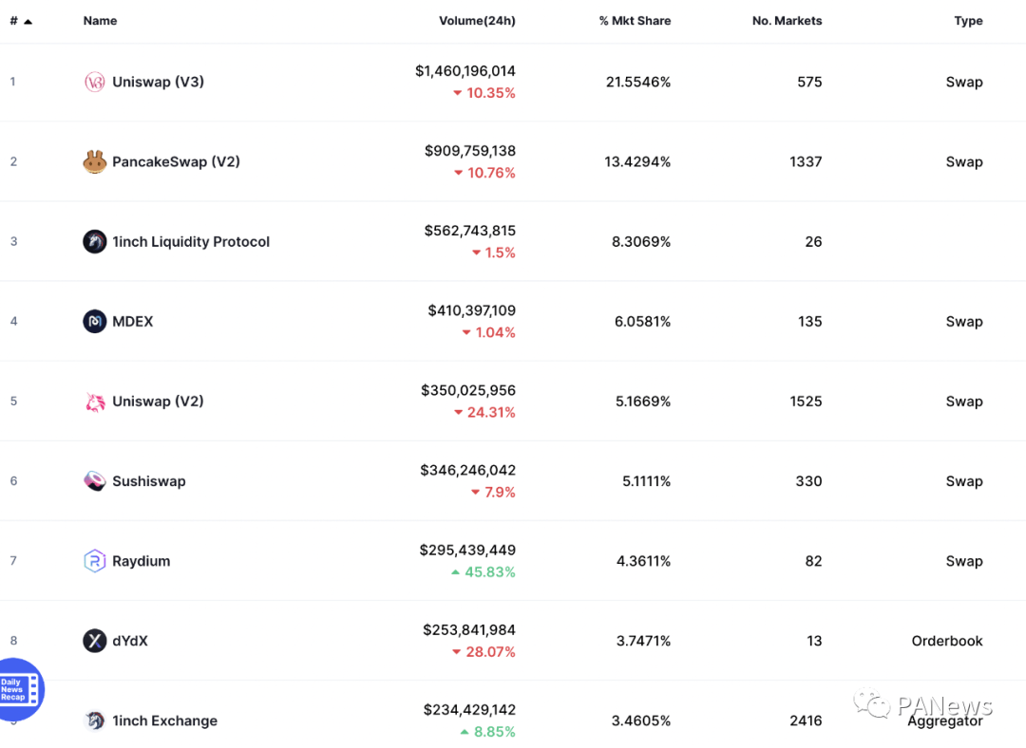The image size is (1026, 748).
Task: Open the Daily News Recap widget
Action: (x=19, y=690)
